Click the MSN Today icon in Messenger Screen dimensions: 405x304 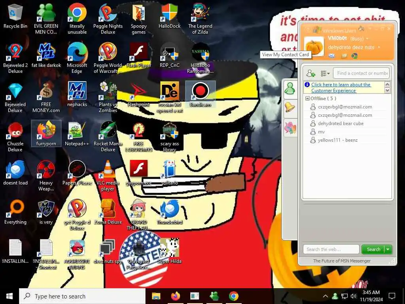click(x=355, y=56)
